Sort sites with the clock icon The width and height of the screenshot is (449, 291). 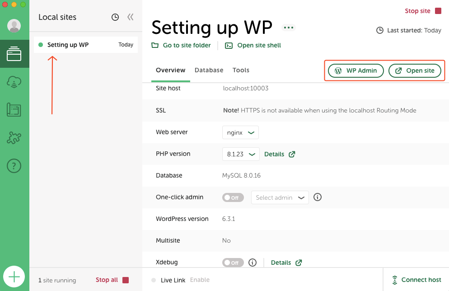click(x=115, y=17)
